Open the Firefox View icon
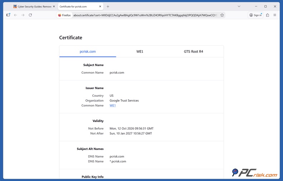283x181 pixels. 8,15
